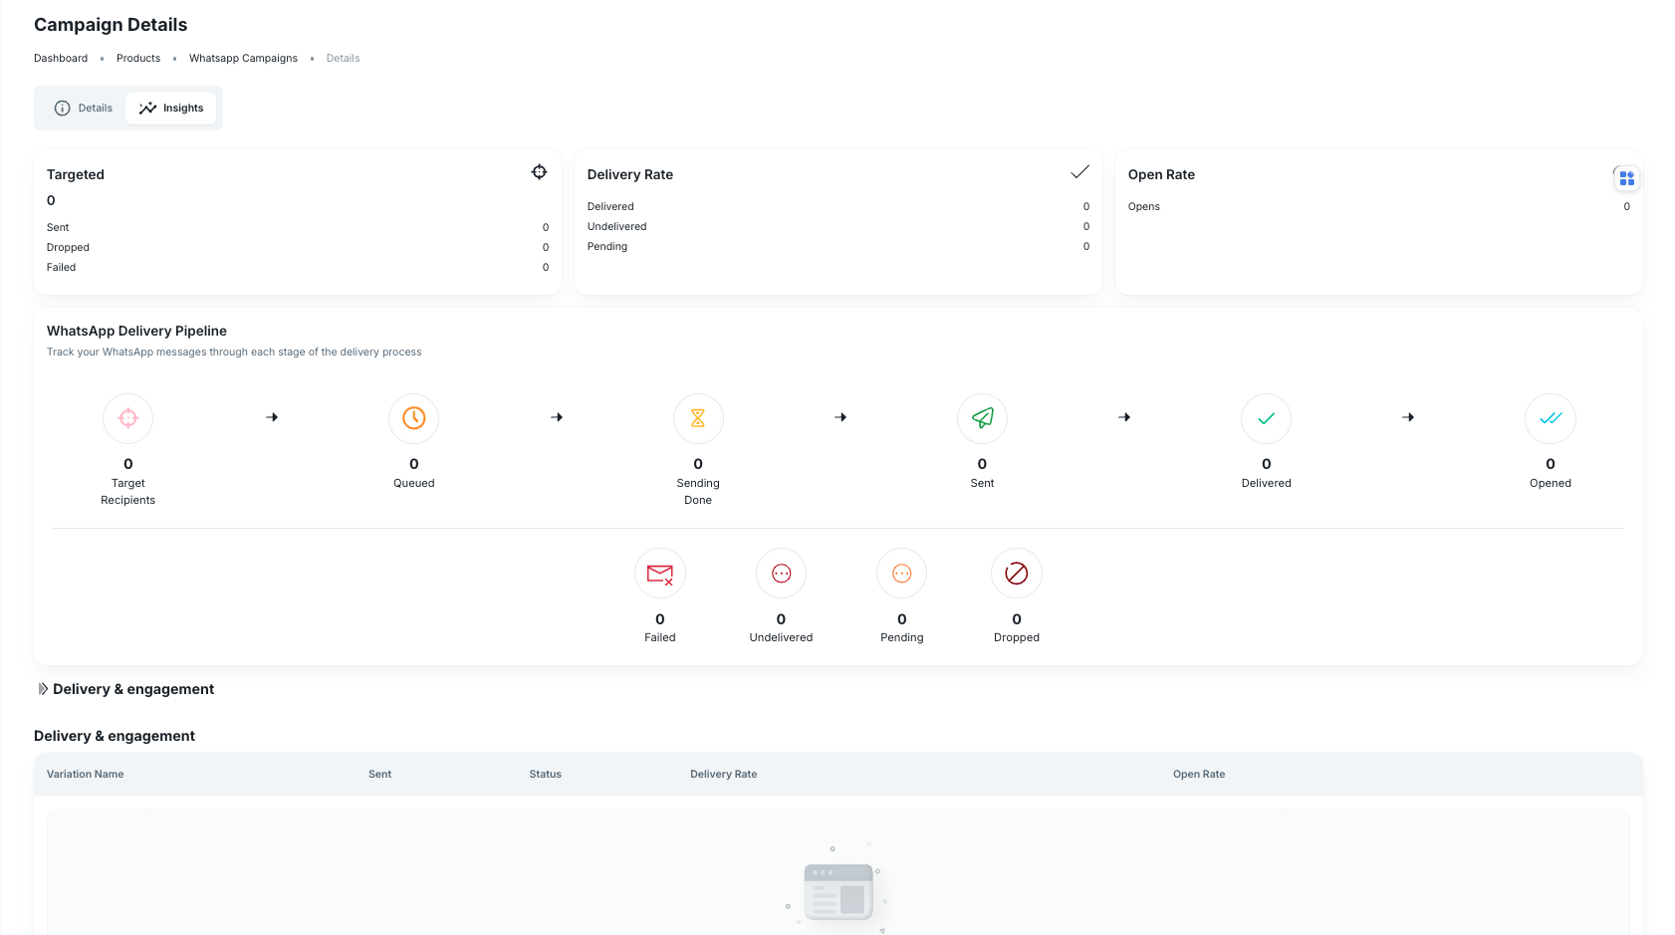The image size is (1675, 935).
Task: Click the Delivered check icon
Action: 1267,418
